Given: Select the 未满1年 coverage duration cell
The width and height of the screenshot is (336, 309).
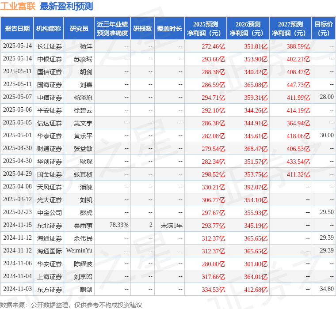Looking at the screenshot, I should pos(172,226).
